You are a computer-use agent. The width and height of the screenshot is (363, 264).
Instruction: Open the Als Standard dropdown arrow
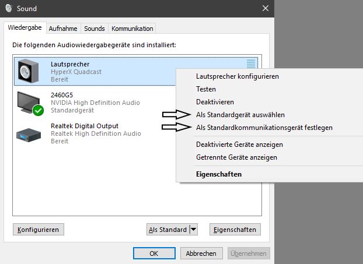tap(194, 230)
